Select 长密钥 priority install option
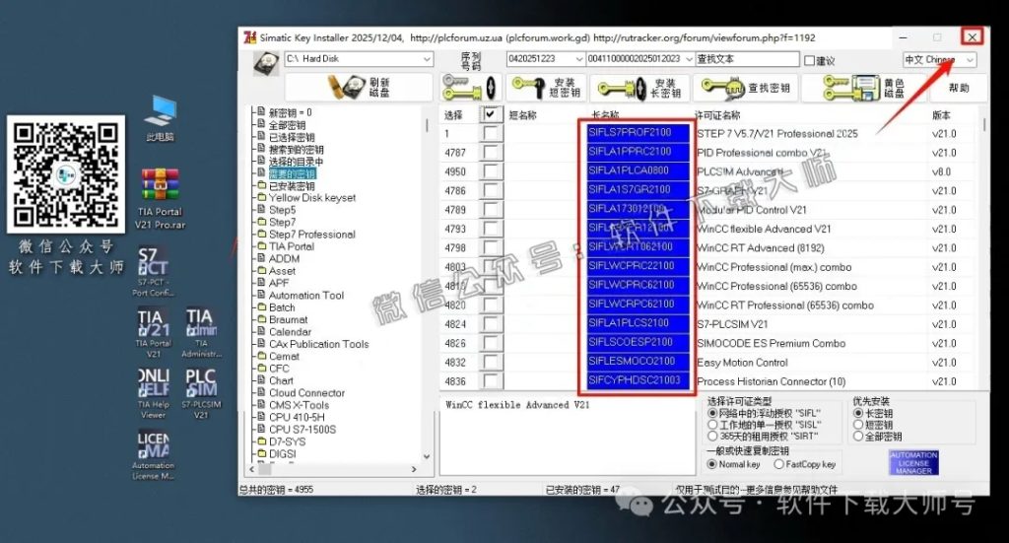1009x543 pixels. [x=858, y=413]
